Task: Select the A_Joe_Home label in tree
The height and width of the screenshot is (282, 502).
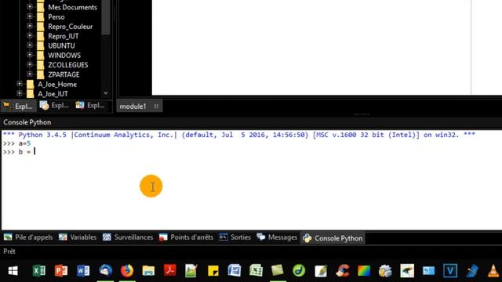Action: pos(57,85)
